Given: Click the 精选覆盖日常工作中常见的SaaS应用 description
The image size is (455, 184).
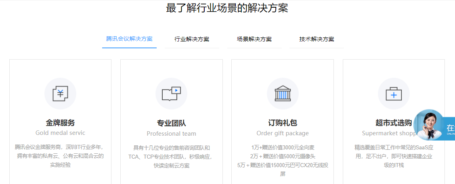Looking at the screenshot, I should (x=394, y=156).
